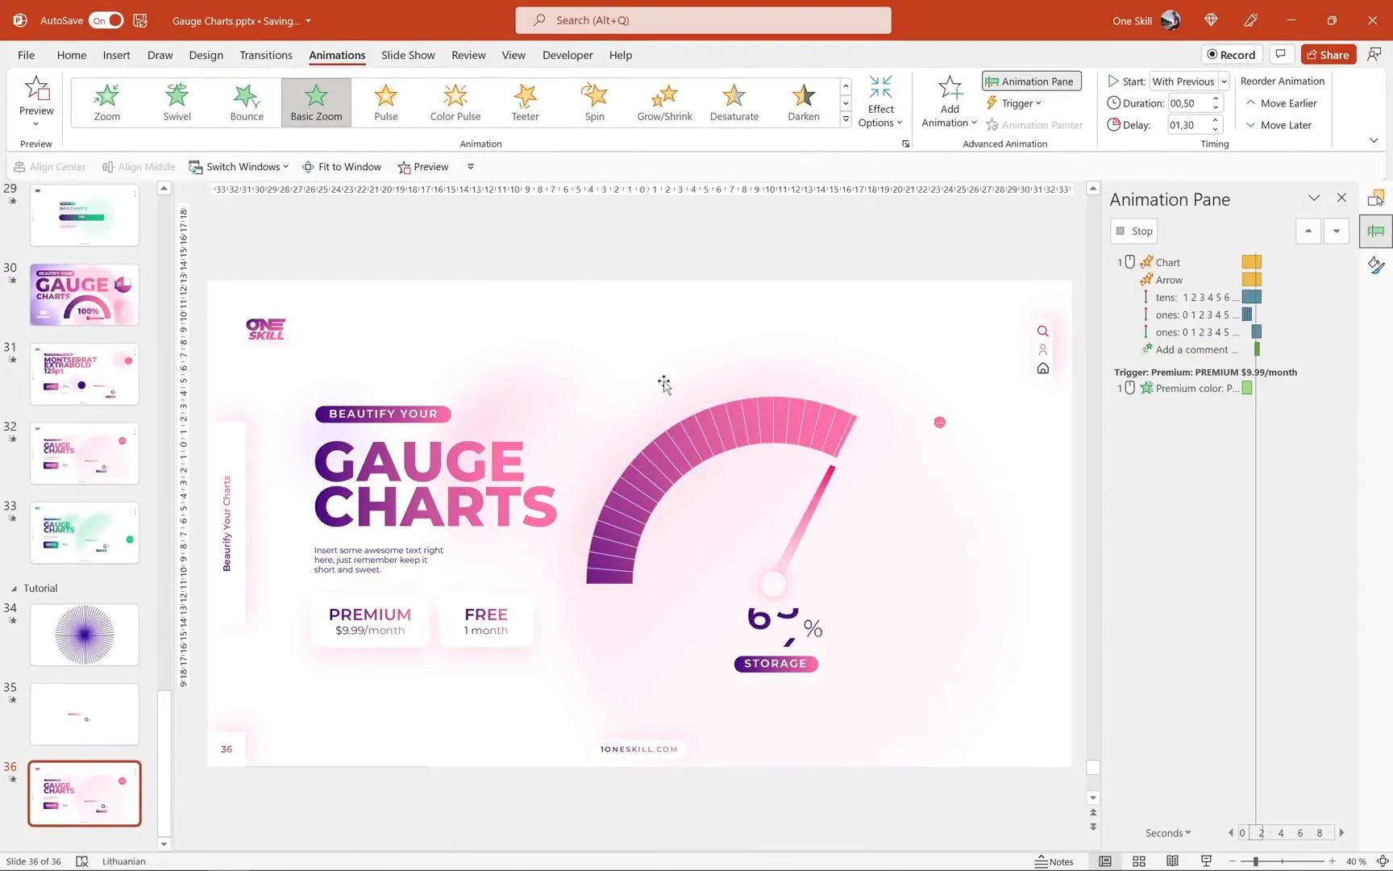Click the Stop button in Animation Pane
Image resolution: width=1393 pixels, height=871 pixels.
point(1133,231)
